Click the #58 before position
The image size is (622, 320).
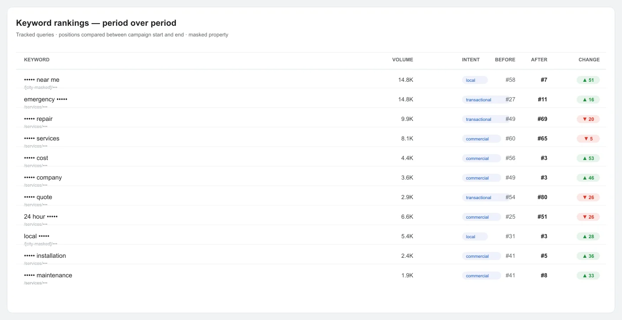tap(510, 80)
